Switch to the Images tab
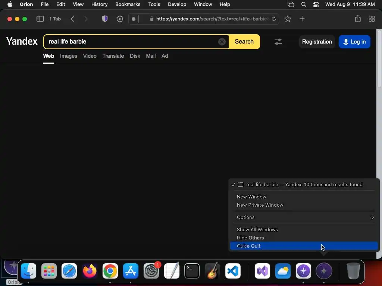 coord(69,56)
